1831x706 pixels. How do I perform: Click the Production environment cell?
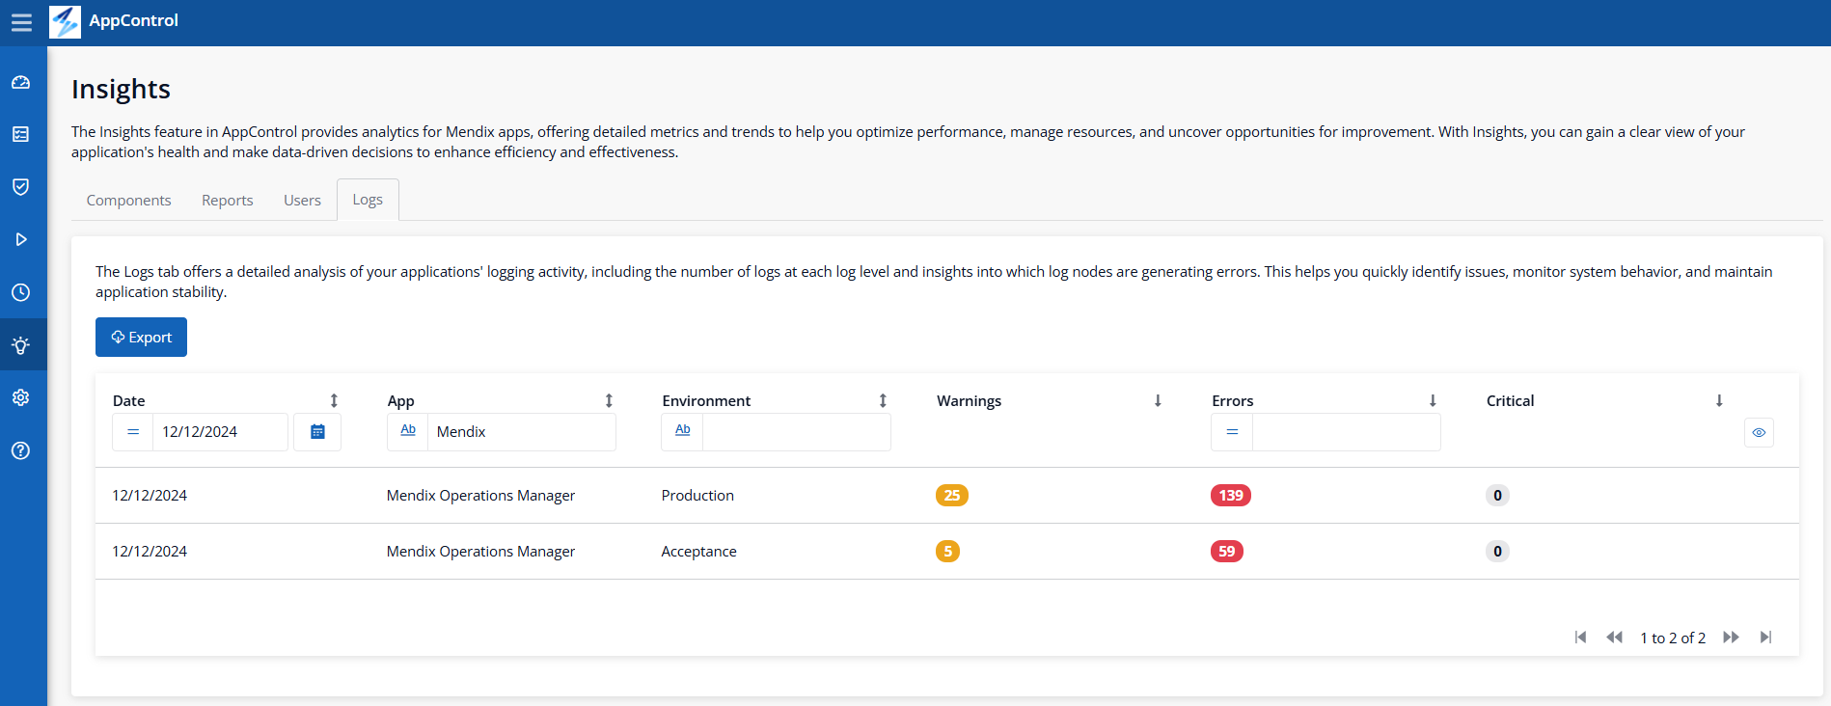pyautogui.click(x=697, y=496)
